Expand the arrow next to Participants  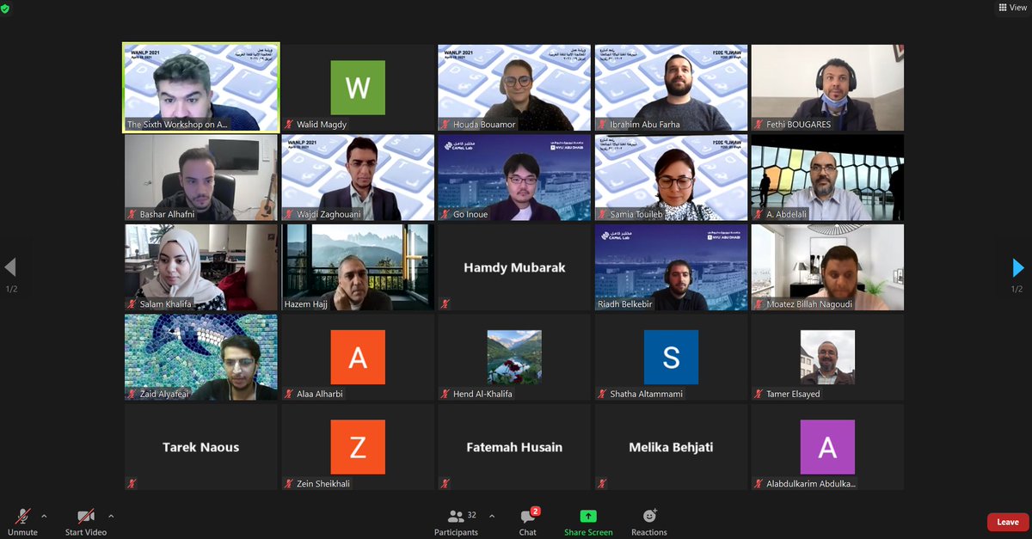tap(492, 516)
